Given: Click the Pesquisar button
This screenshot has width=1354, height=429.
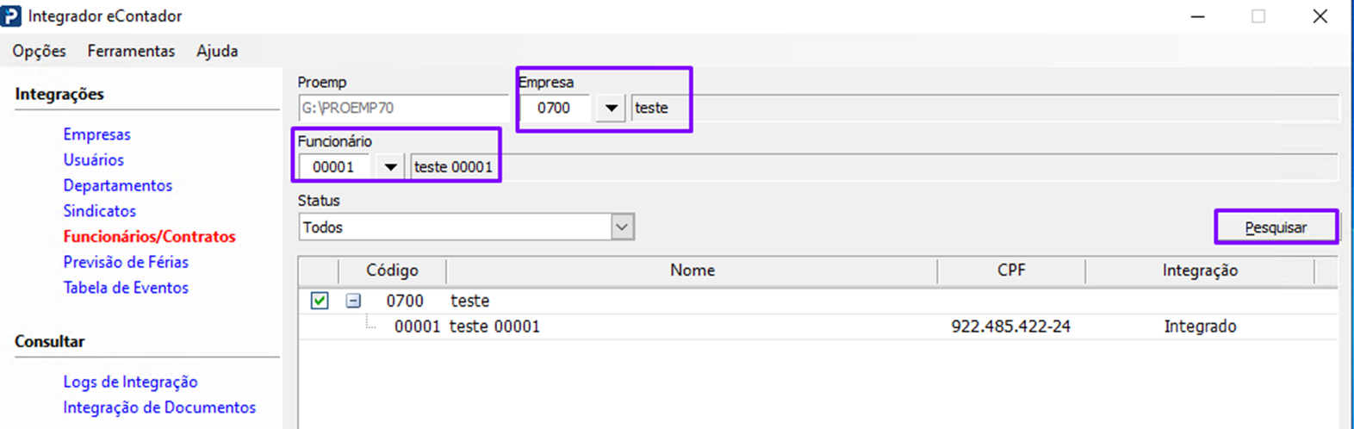Looking at the screenshot, I should point(1276,227).
